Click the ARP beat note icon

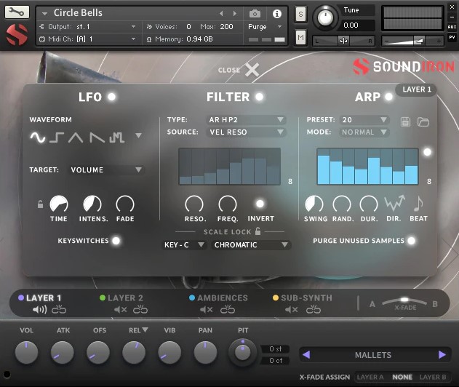point(418,203)
